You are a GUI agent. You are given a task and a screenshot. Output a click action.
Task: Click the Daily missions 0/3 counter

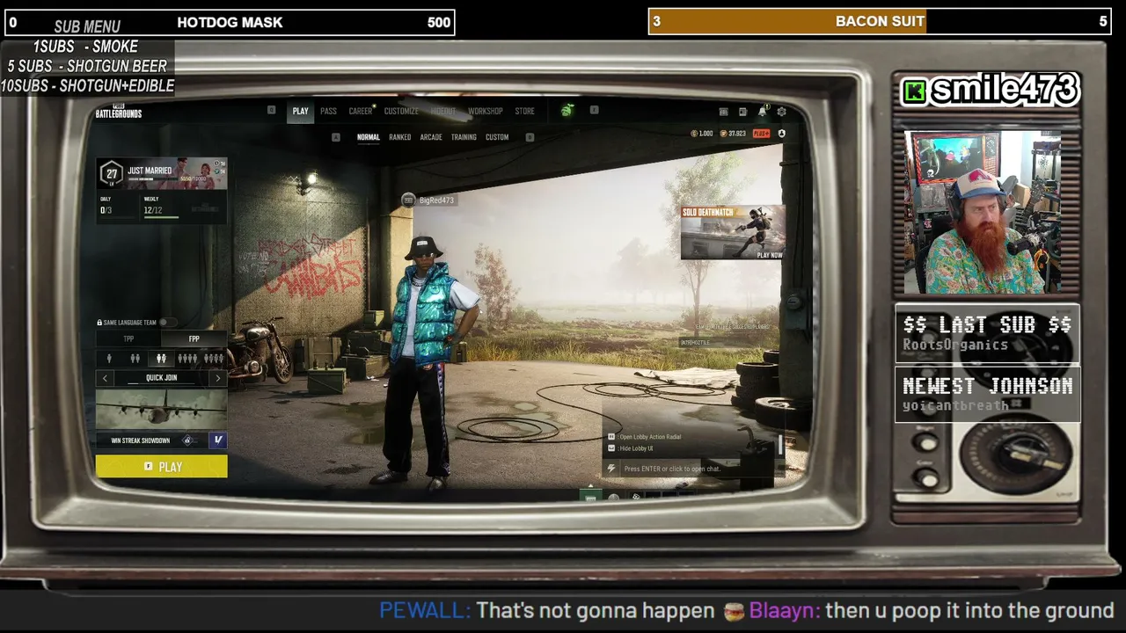[106, 210]
